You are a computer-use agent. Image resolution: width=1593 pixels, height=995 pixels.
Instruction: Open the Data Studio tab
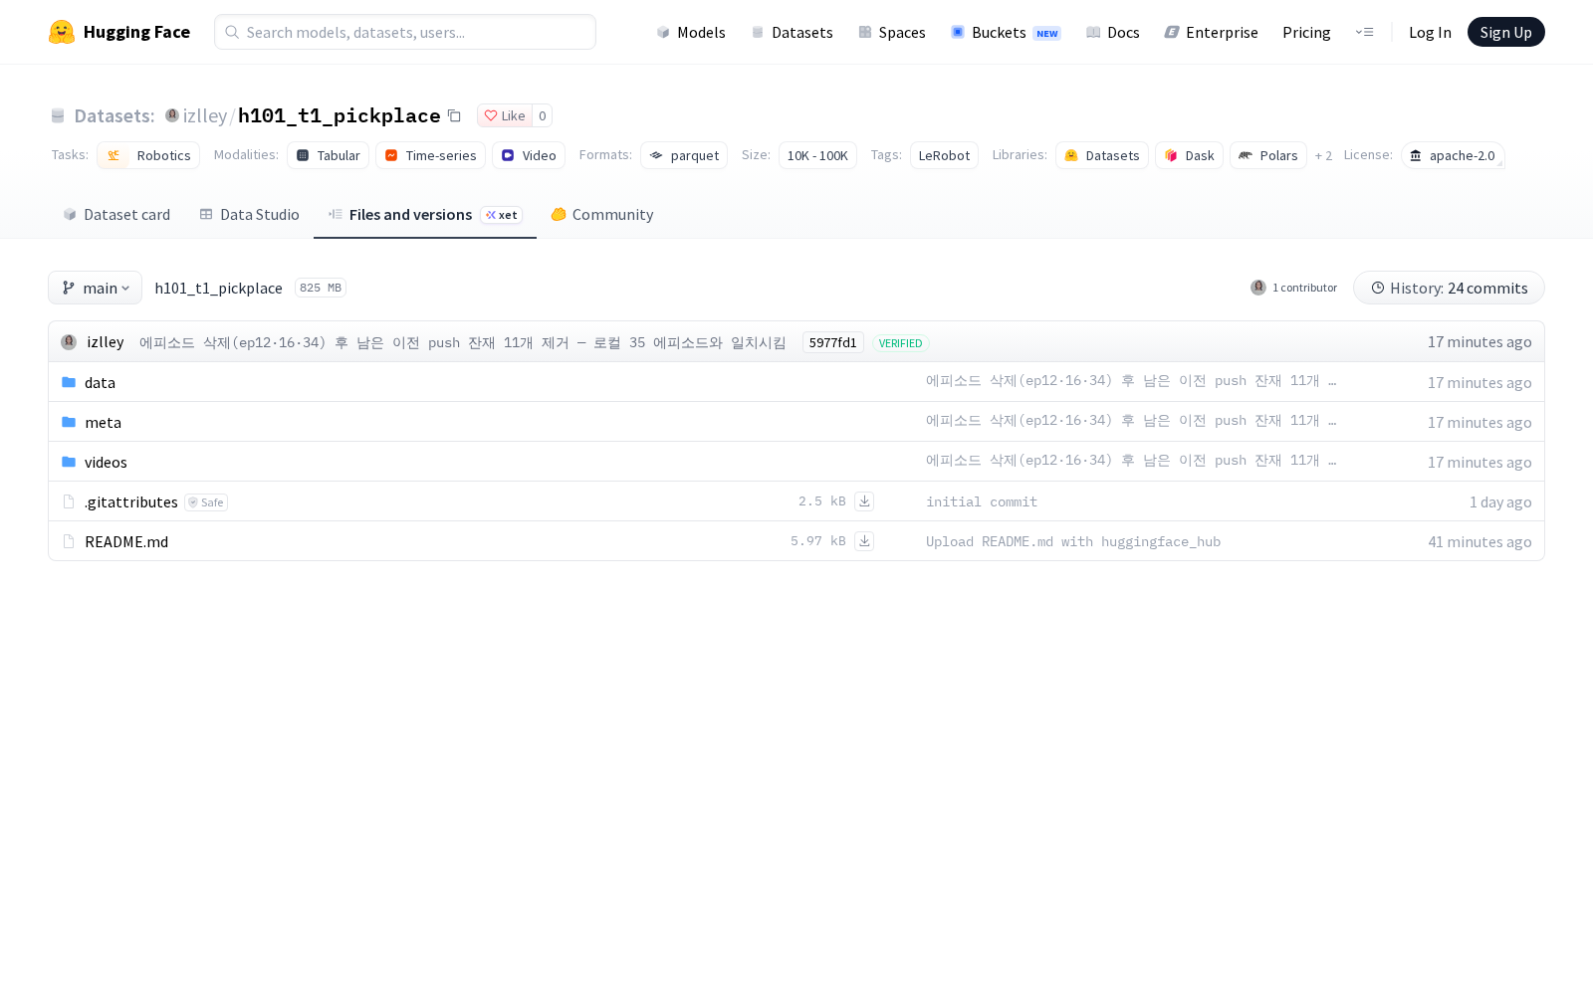click(x=249, y=214)
